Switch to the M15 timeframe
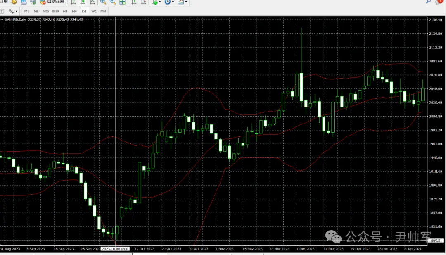Image resolution: width=446 pixels, height=255 pixels. click(46, 11)
